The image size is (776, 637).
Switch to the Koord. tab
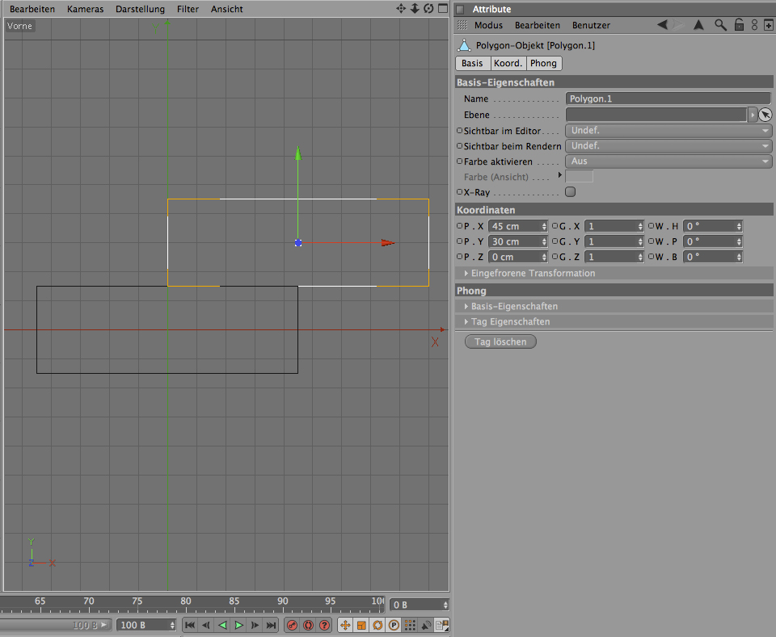pyautogui.click(x=508, y=63)
